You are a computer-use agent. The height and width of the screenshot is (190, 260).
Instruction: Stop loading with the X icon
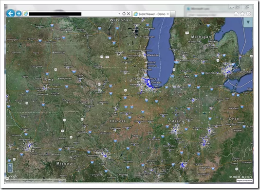coord(129,14)
